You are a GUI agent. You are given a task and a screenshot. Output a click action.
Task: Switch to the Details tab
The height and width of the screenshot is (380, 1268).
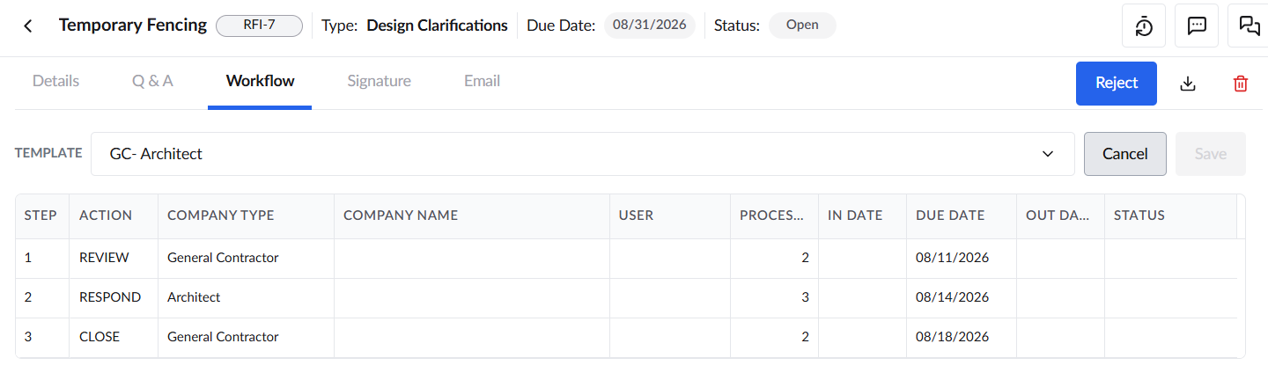click(x=55, y=81)
